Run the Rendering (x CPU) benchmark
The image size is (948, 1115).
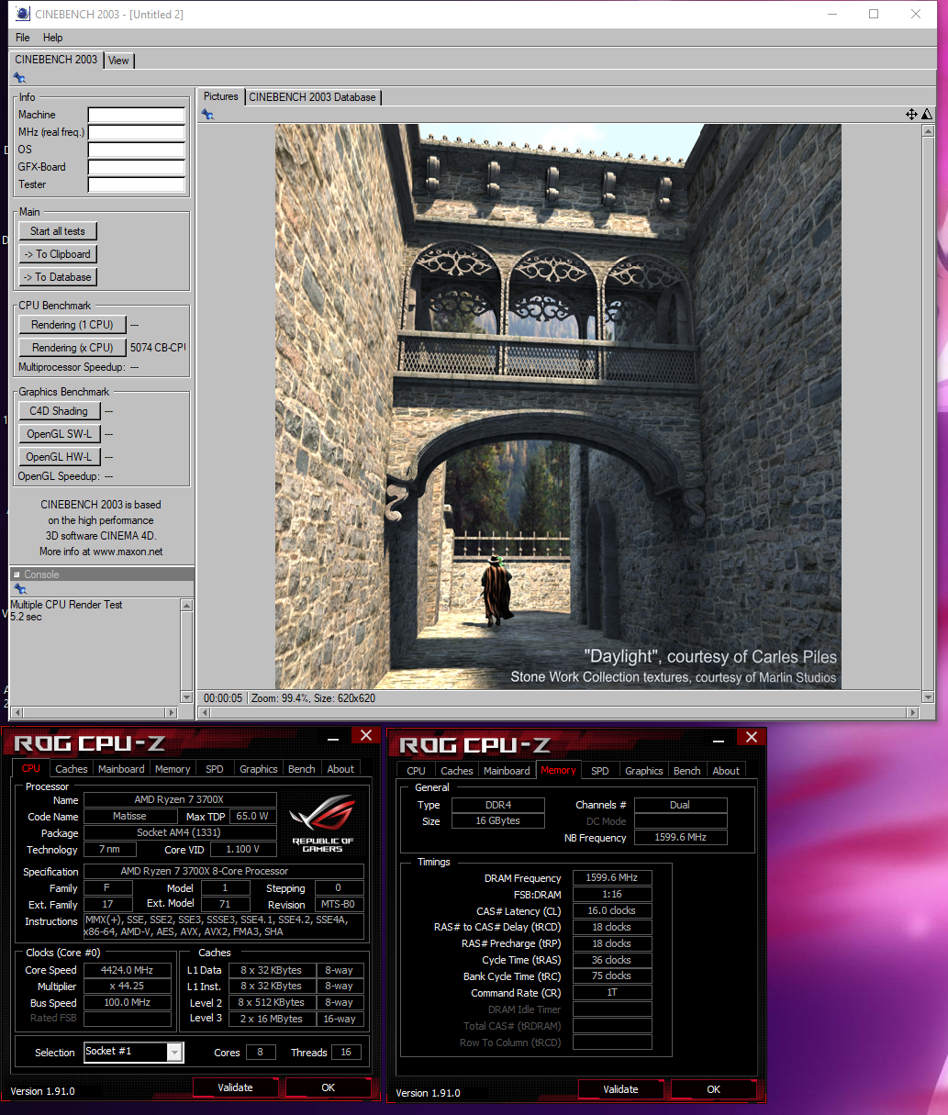tap(72, 348)
